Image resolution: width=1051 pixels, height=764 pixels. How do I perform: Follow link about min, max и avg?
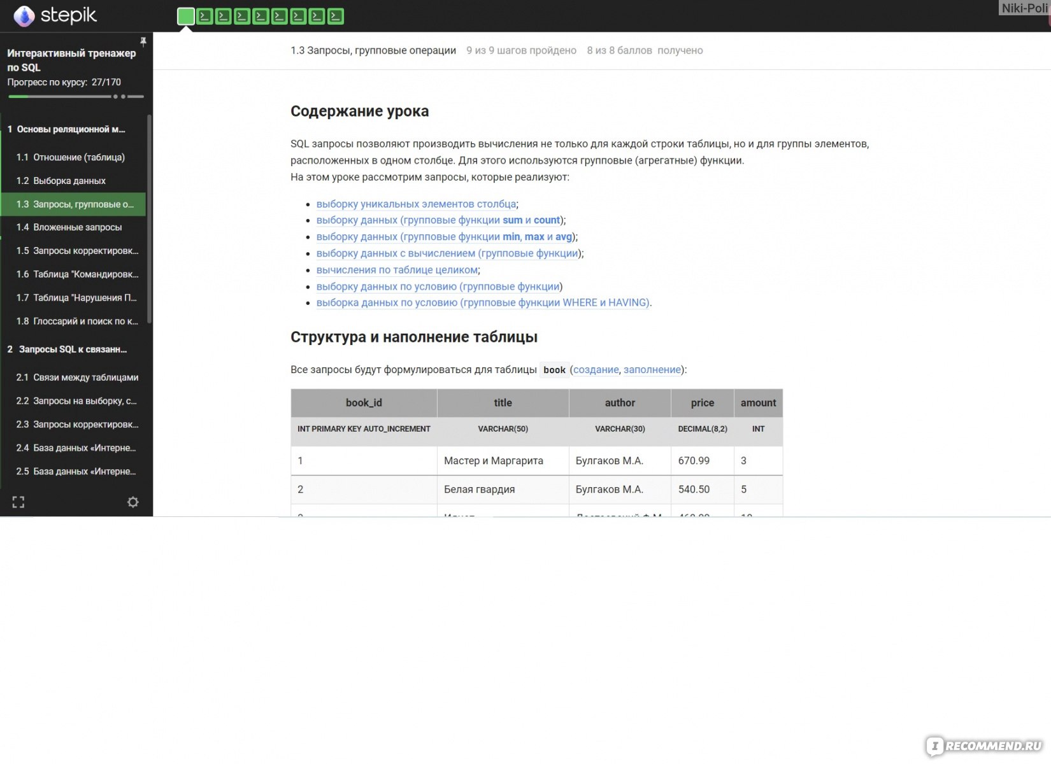445,237
